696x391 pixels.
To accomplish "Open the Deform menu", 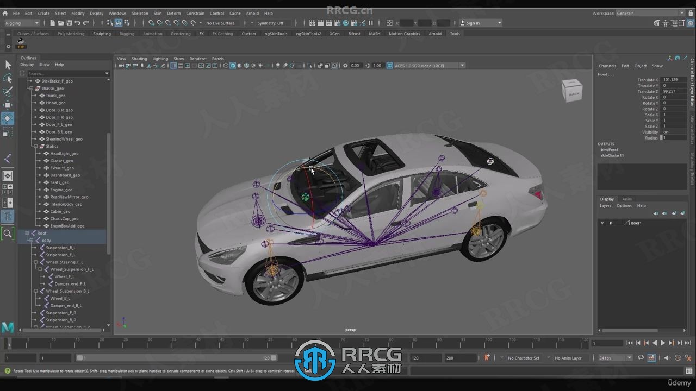I will click(173, 13).
